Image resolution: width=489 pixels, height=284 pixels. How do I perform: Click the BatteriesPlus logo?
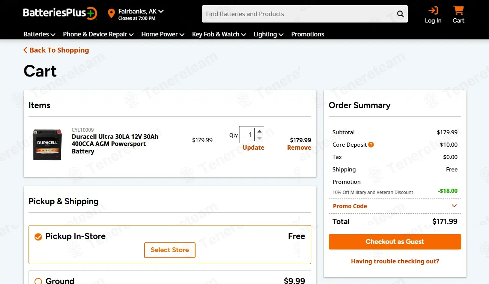60,13
